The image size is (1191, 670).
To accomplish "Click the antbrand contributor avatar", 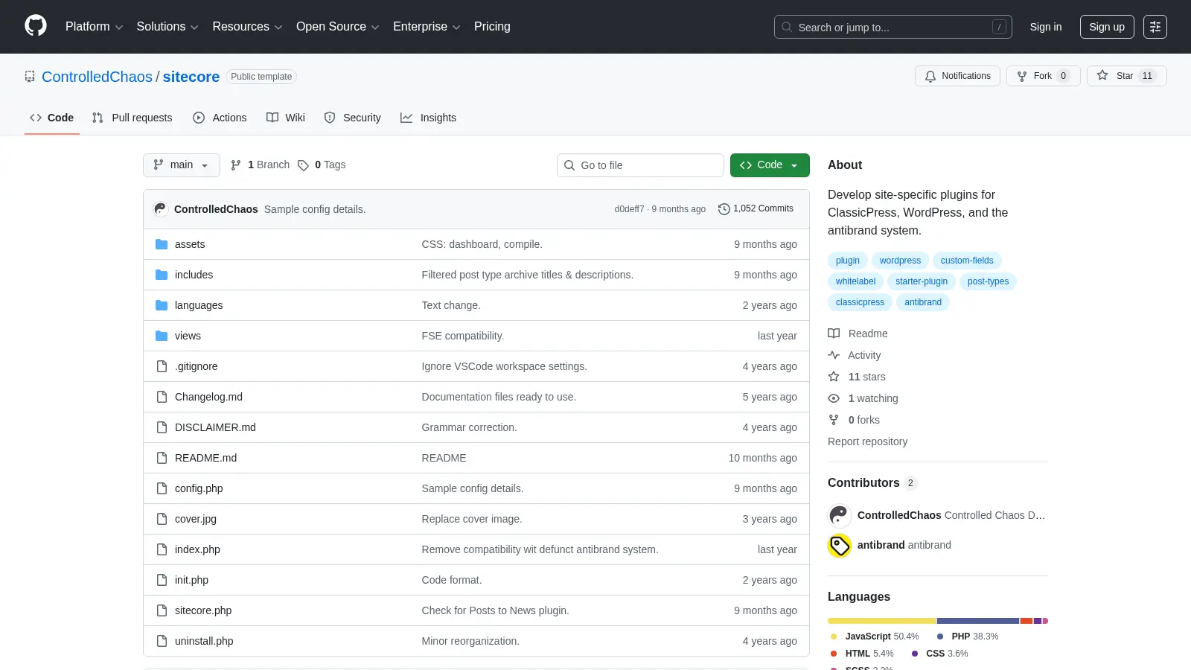I will coord(840,546).
